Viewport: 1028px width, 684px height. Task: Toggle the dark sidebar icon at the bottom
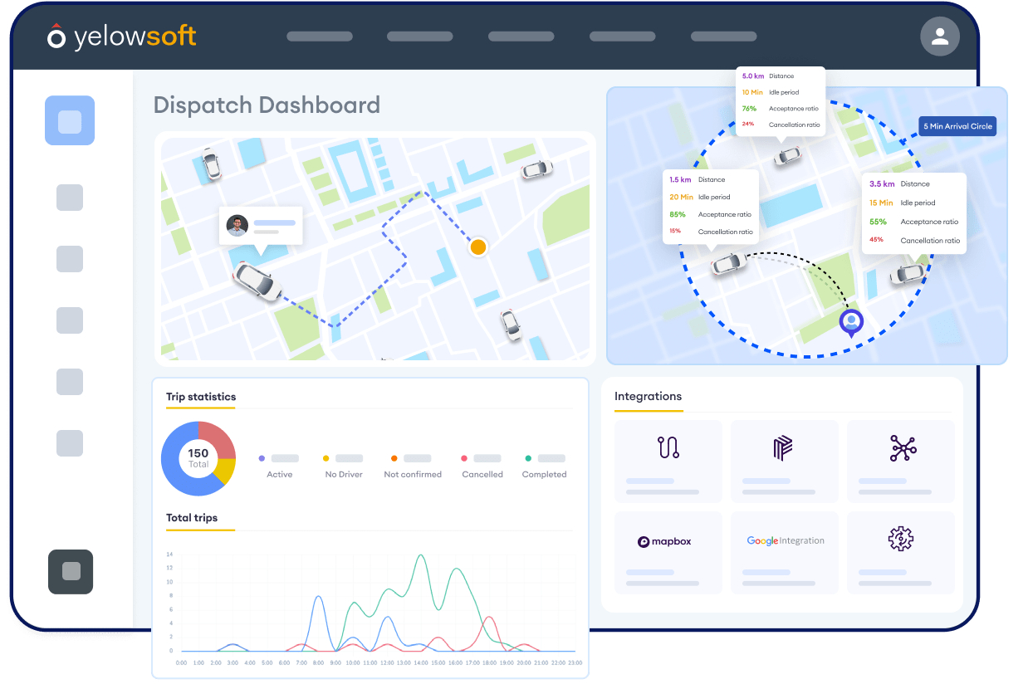[71, 572]
